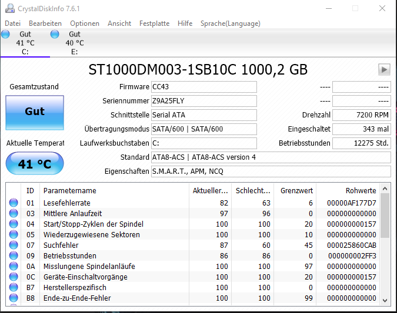Click status orb for Ende-zu-Ende-Fehler row

(x=14, y=298)
